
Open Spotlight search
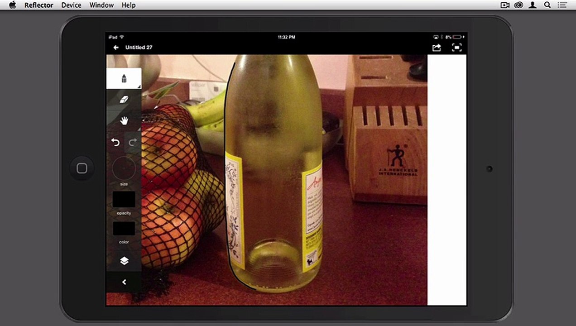pyautogui.click(x=547, y=5)
